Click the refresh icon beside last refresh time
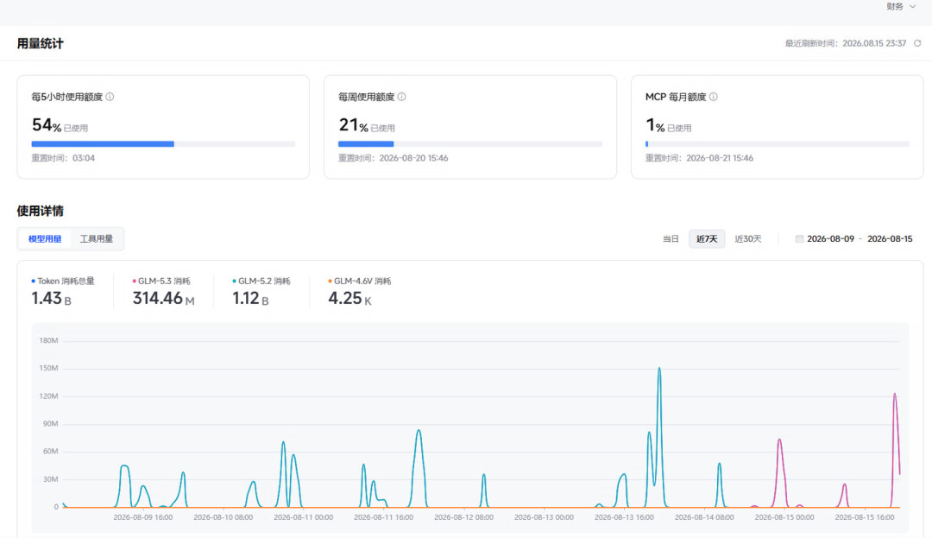 (x=917, y=43)
